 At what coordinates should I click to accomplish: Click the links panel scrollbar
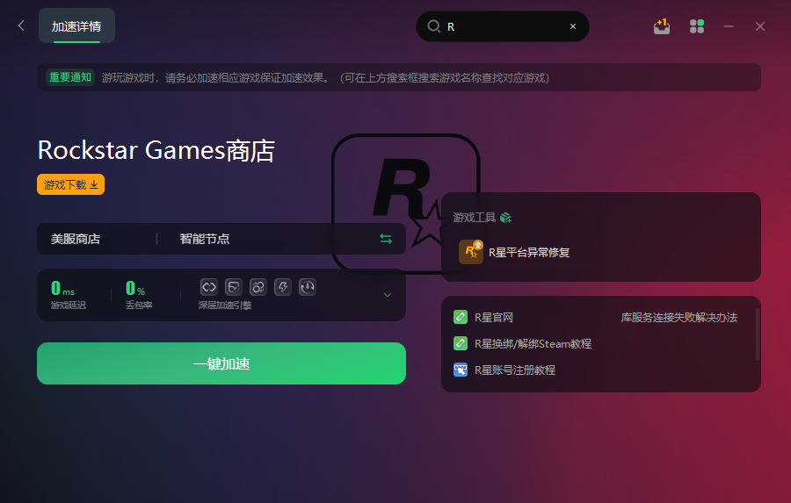(x=758, y=334)
